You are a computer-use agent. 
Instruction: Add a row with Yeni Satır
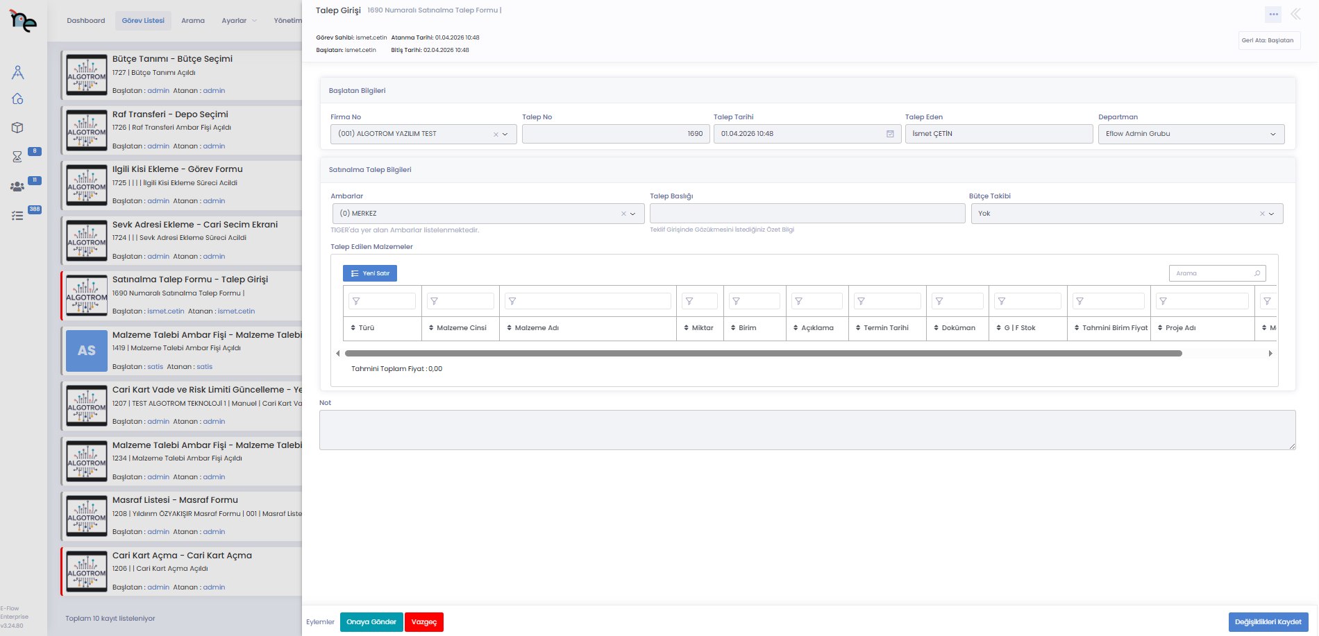pyautogui.click(x=370, y=273)
